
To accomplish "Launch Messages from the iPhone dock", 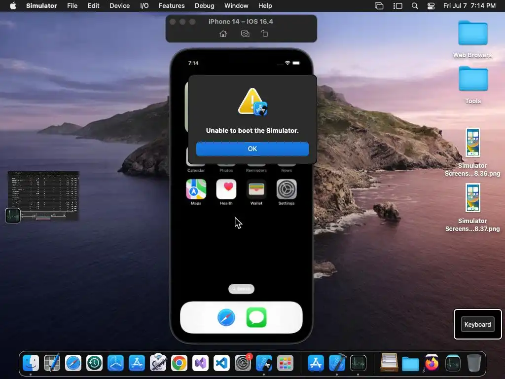I will [256, 317].
